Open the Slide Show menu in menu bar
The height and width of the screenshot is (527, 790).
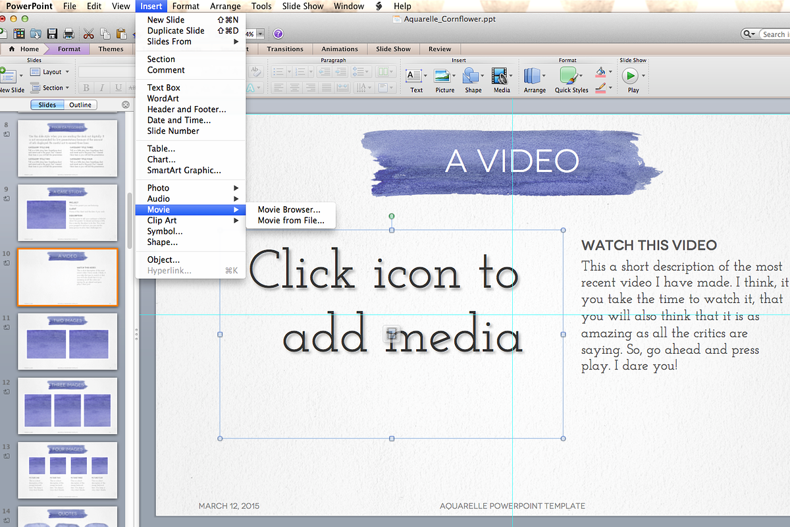tap(303, 6)
